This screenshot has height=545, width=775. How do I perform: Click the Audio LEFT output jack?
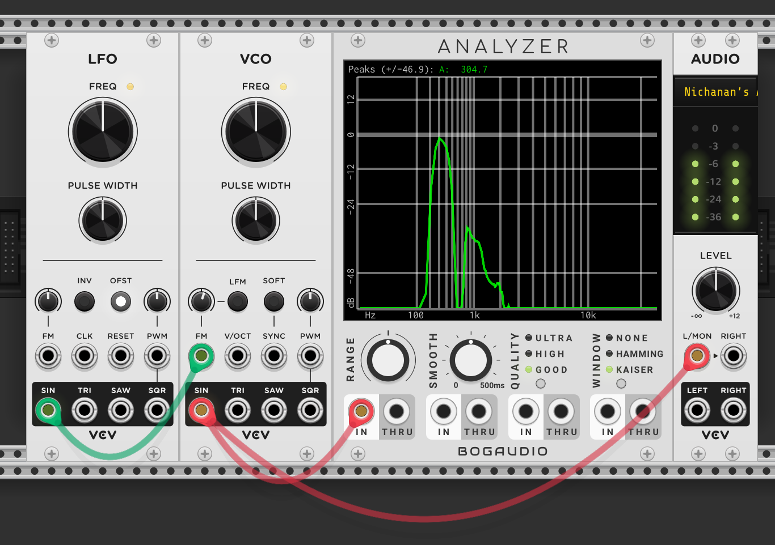click(697, 410)
